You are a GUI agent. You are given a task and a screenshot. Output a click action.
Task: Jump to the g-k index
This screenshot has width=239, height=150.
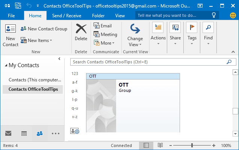tap(75, 91)
